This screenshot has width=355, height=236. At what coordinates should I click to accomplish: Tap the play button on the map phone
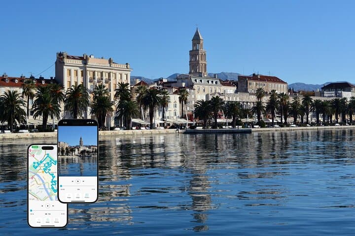[x=47, y=206]
